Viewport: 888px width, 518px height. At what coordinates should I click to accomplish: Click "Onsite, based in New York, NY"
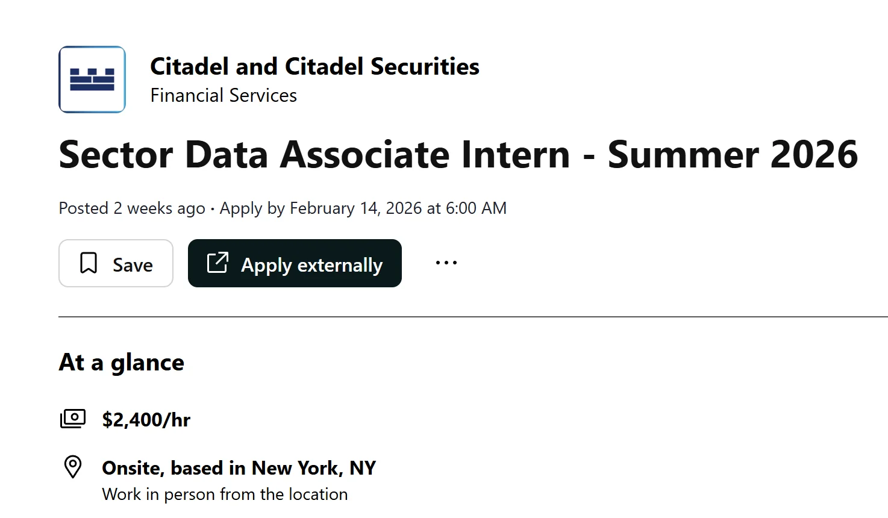point(239,468)
